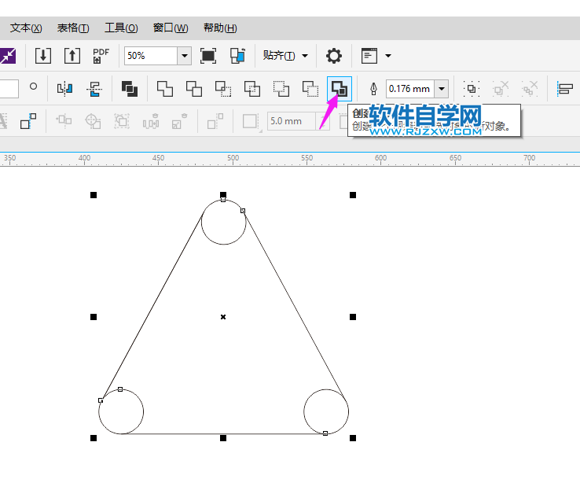
Task: Click the Trim shaping icon
Action: [193, 88]
